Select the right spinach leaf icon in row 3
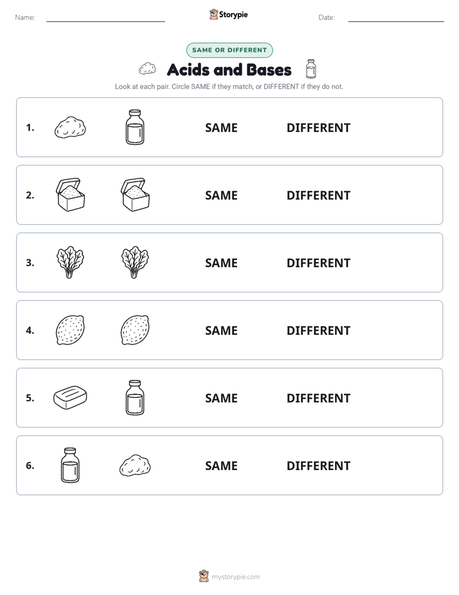Viewport: 459px width, 595px height. click(x=135, y=262)
